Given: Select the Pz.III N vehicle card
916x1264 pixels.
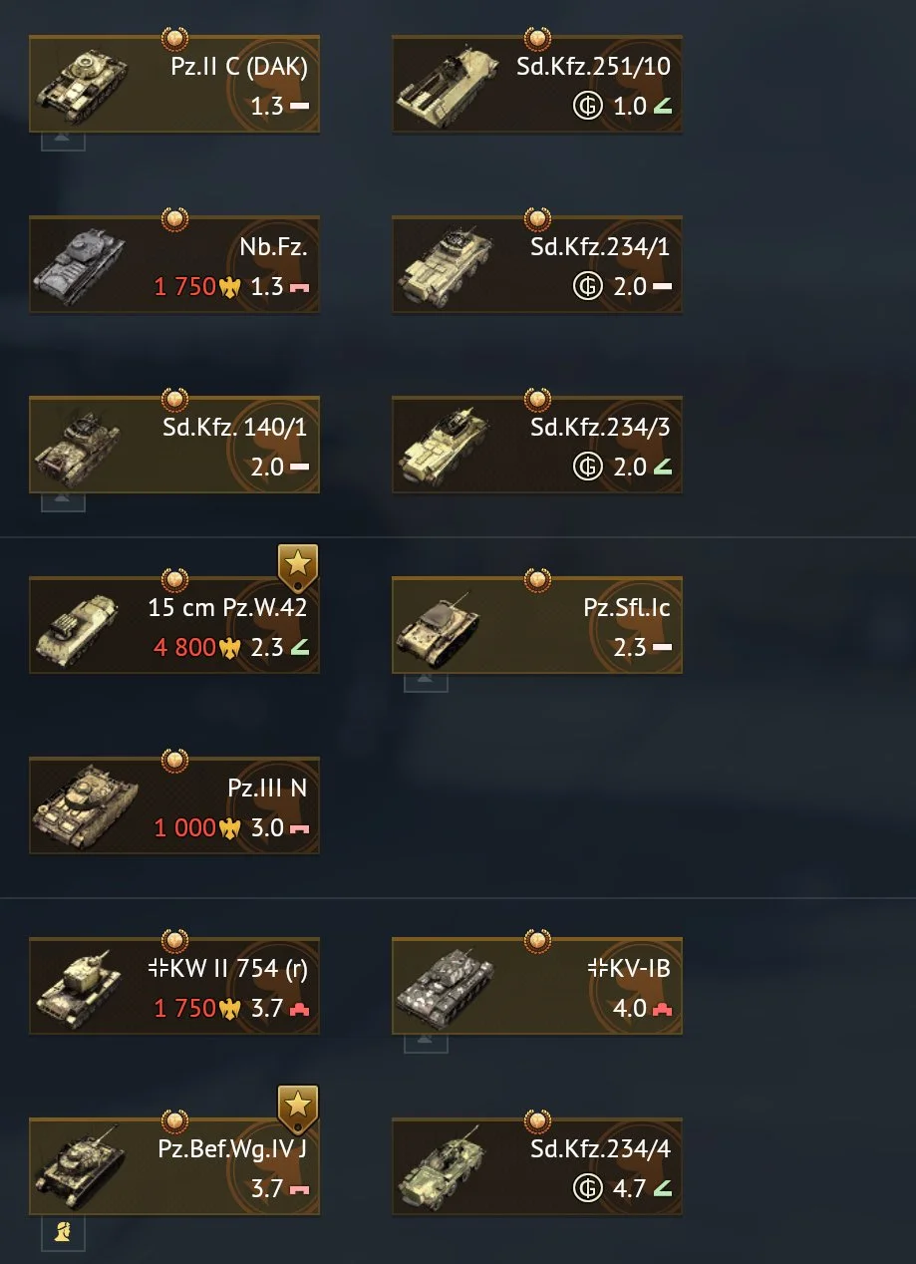Looking at the screenshot, I should [x=174, y=806].
